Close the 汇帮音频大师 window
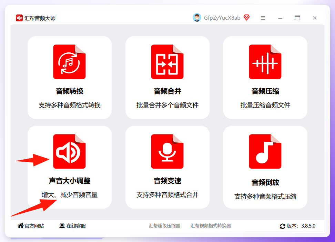Image resolution: width=335 pixels, height=242 pixels. tap(314, 18)
